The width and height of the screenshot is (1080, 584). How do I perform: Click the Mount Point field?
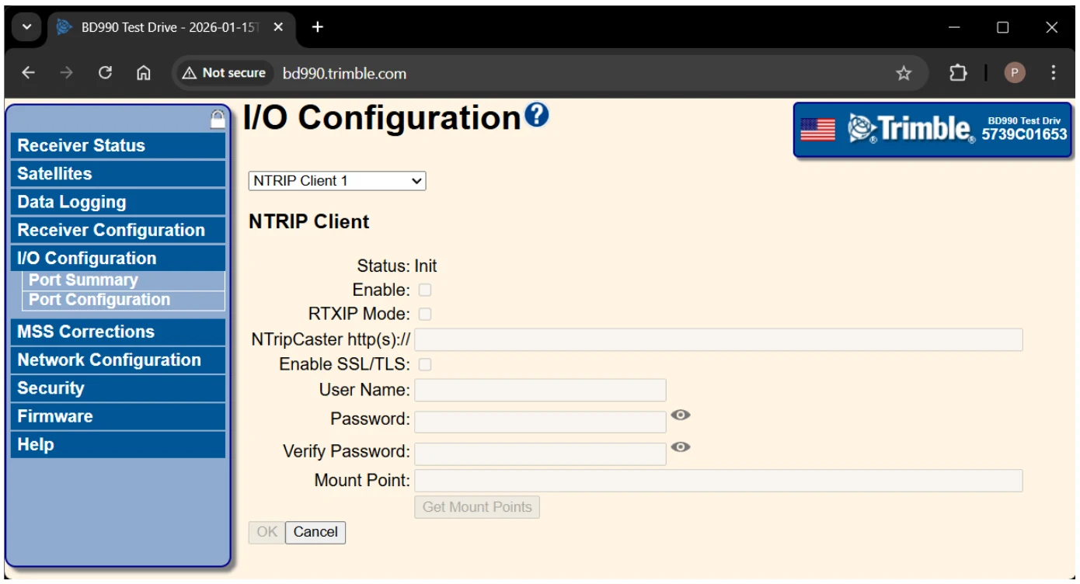(719, 481)
